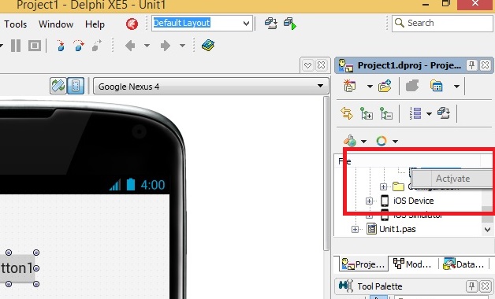Select Unit1.pas in the project tree
This screenshot has width=495, height=299.
pyautogui.click(x=397, y=229)
